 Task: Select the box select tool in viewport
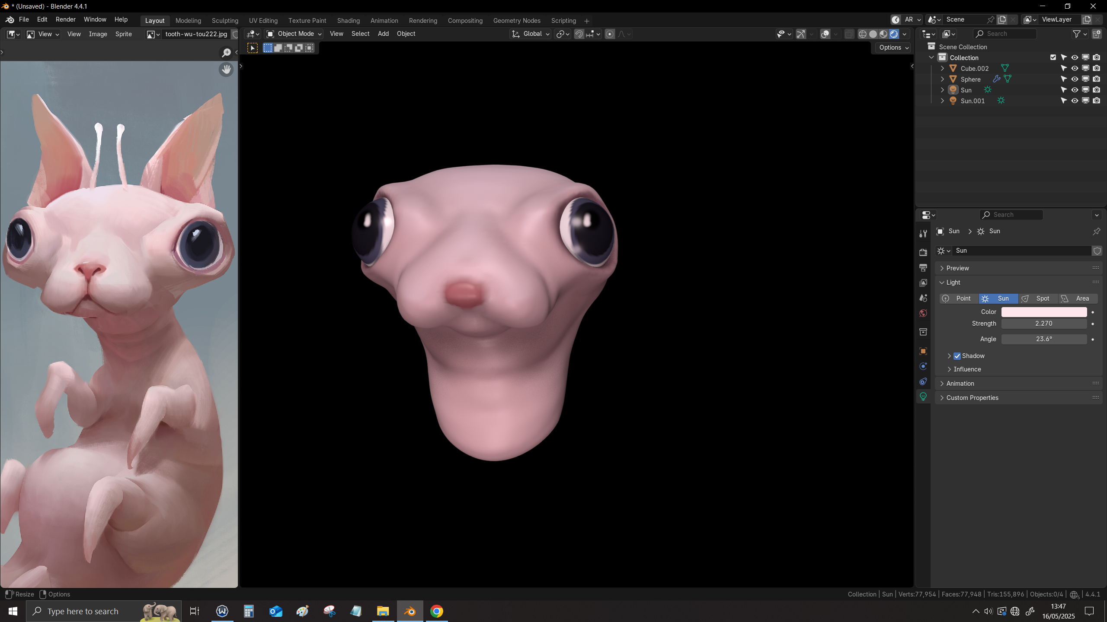pos(252,48)
